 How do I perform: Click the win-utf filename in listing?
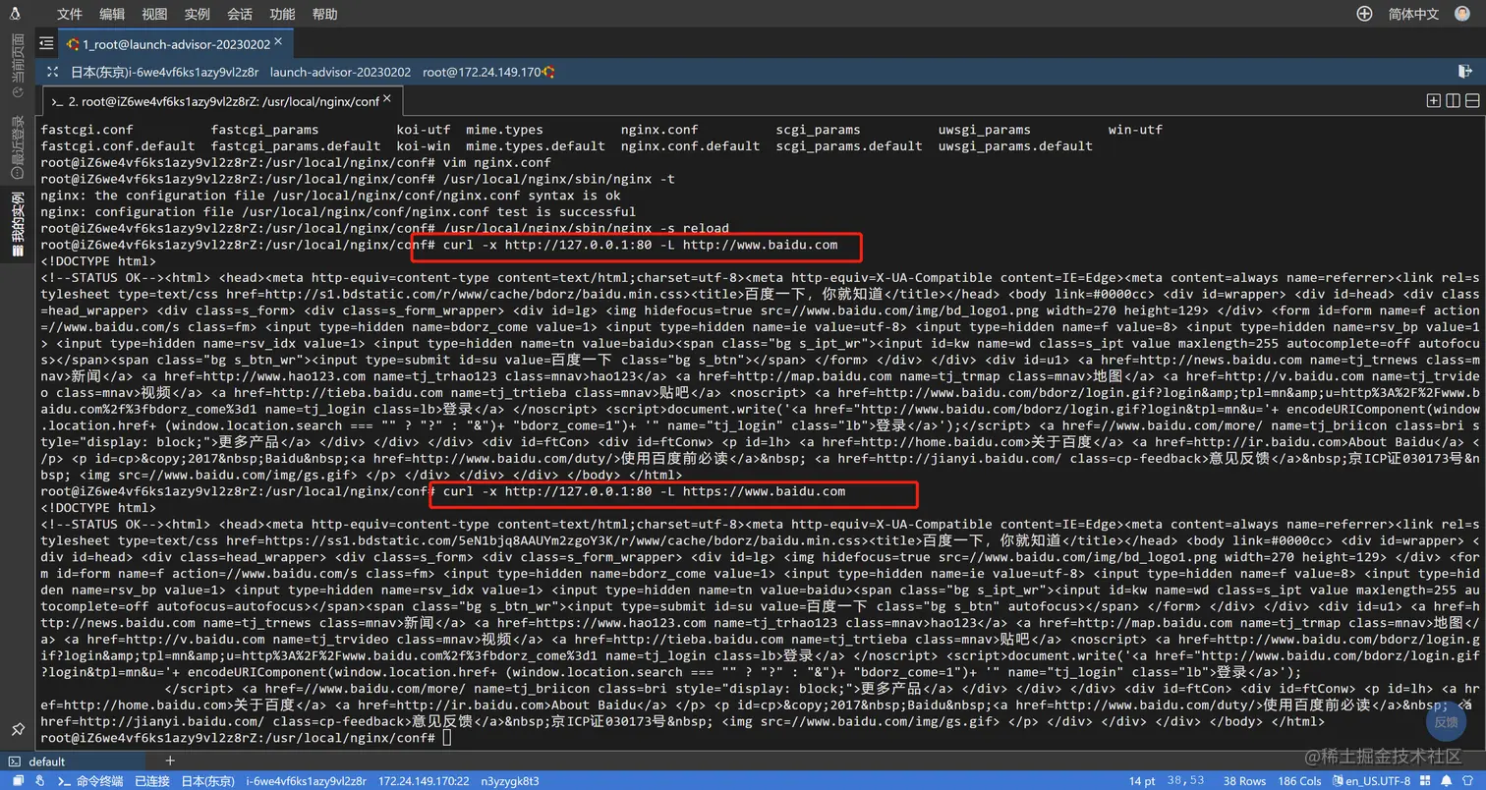(x=1135, y=130)
